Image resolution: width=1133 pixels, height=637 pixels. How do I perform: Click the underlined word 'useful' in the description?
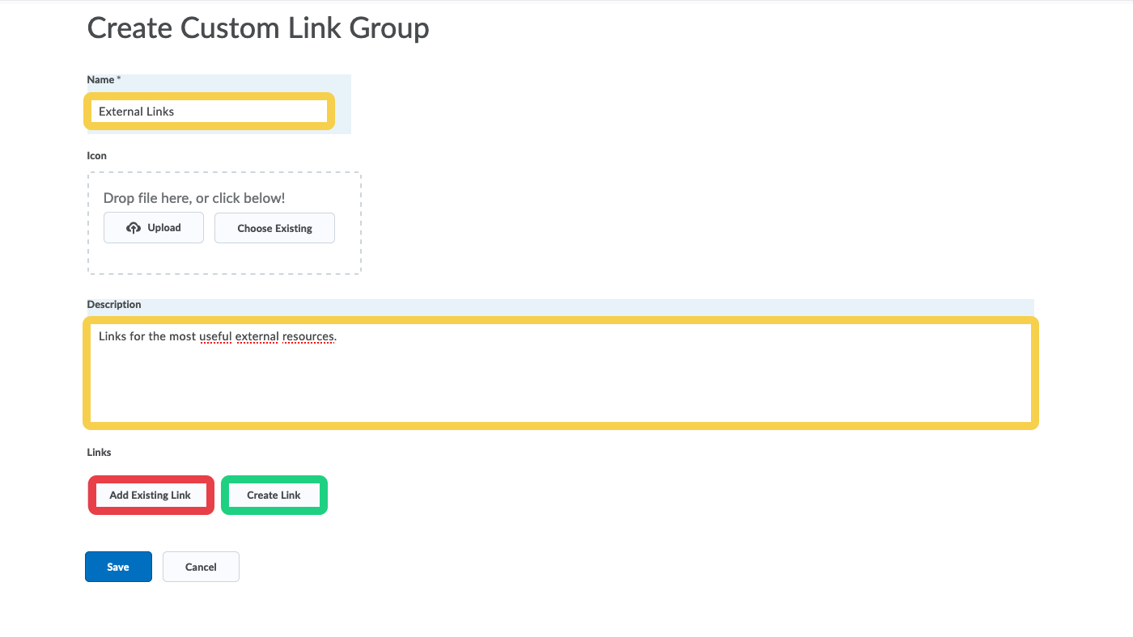coord(214,336)
